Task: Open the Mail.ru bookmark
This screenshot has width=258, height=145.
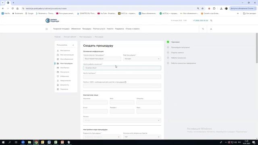Action: [x=6, y=13]
